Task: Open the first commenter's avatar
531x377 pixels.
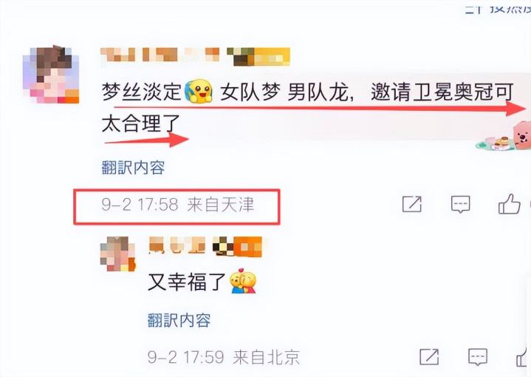Action: 51,74
